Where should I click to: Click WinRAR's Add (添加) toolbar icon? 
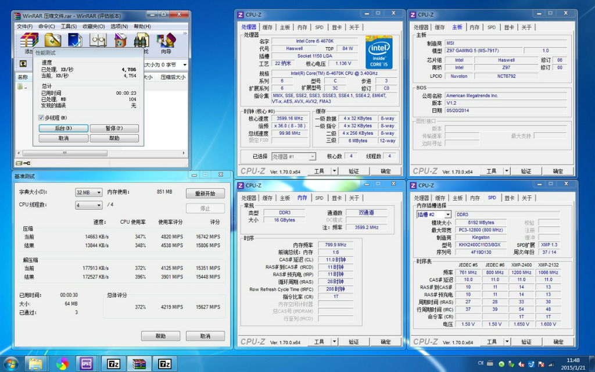pos(29,40)
